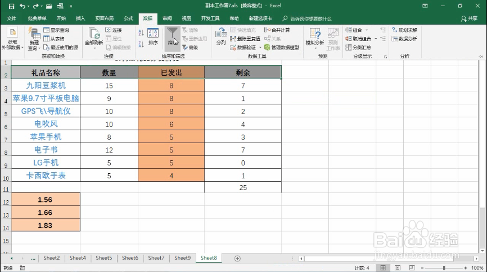Click the Save icon in quick access toolbar
Screen dimensions: 487x272
coord(11,6)
